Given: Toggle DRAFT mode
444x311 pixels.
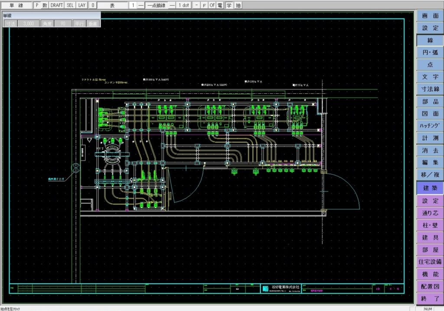Looking at the screenshot, I should tap(57, 5).
